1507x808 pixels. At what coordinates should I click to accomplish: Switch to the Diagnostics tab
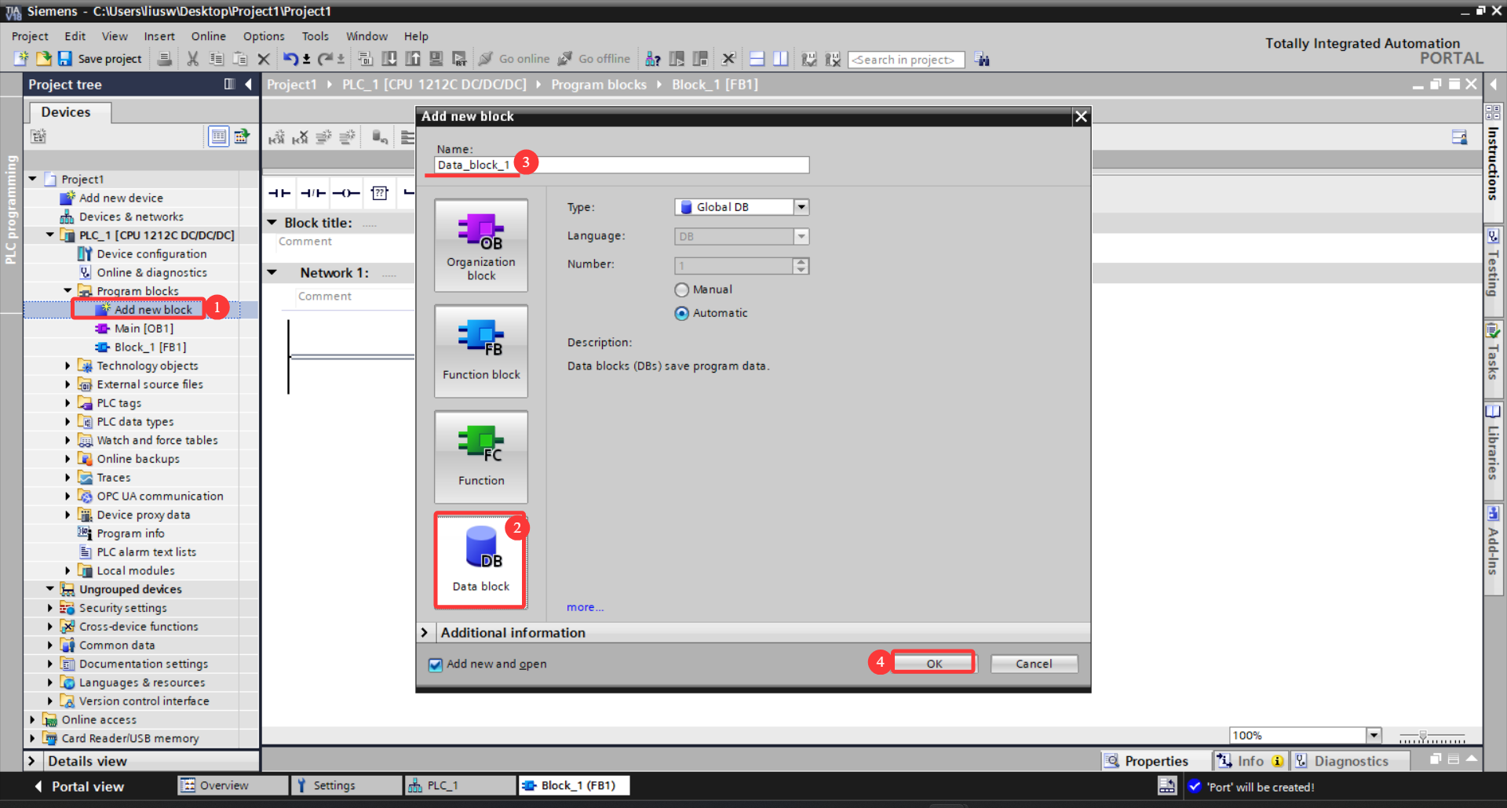coord(1350,761)
